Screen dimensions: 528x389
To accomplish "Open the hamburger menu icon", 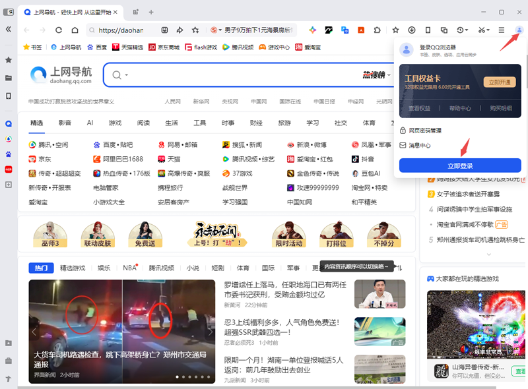I will pyautogui.click(x=500, y=30).
